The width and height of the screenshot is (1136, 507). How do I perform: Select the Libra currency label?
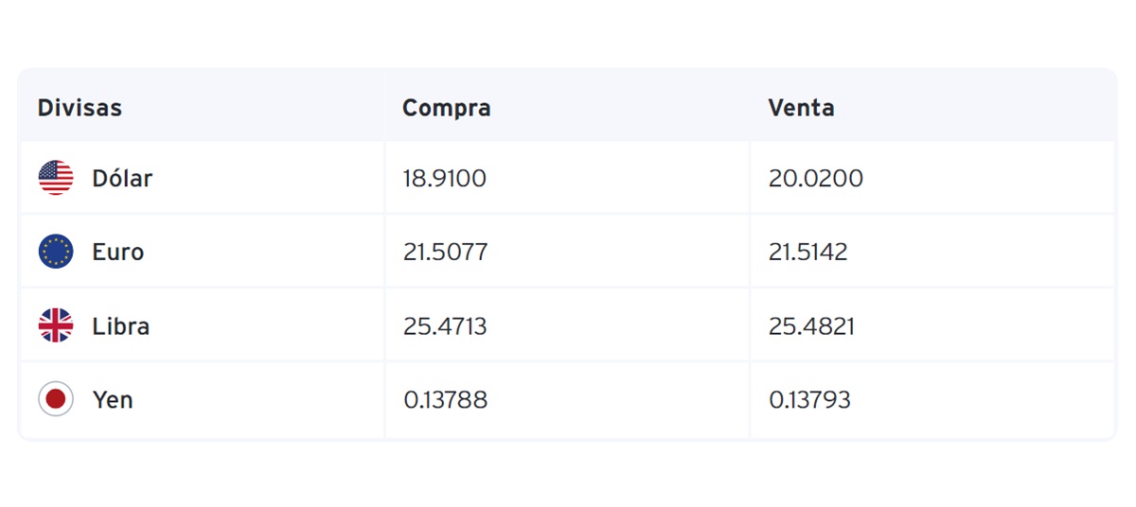121,325
